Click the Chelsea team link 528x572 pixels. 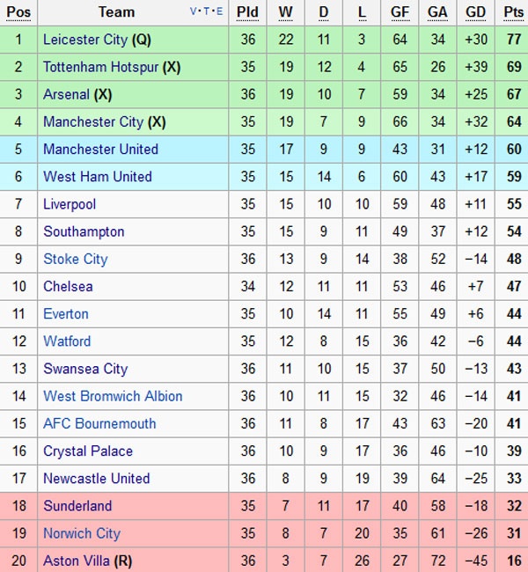pyautogui.click(x=68, y=286)
